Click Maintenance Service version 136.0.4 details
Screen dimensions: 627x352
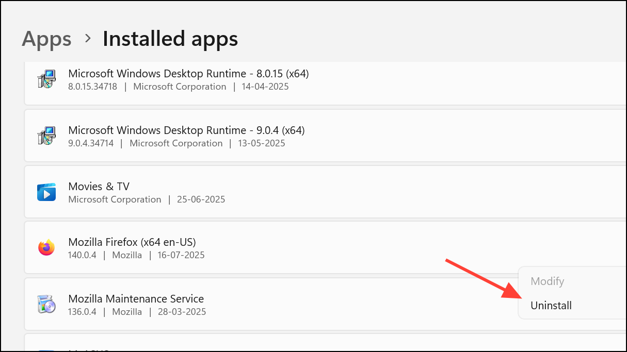(137, 312)
